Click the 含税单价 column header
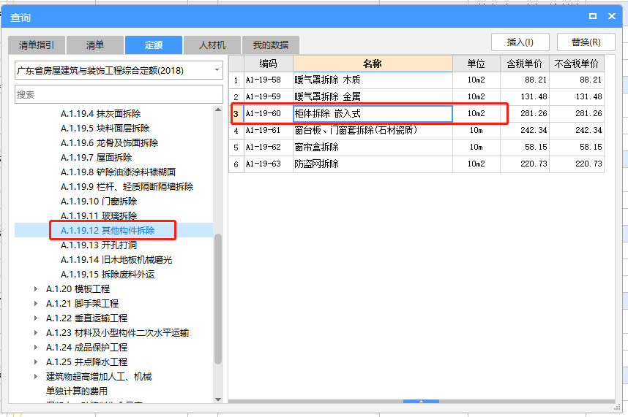 click(525, 64)
